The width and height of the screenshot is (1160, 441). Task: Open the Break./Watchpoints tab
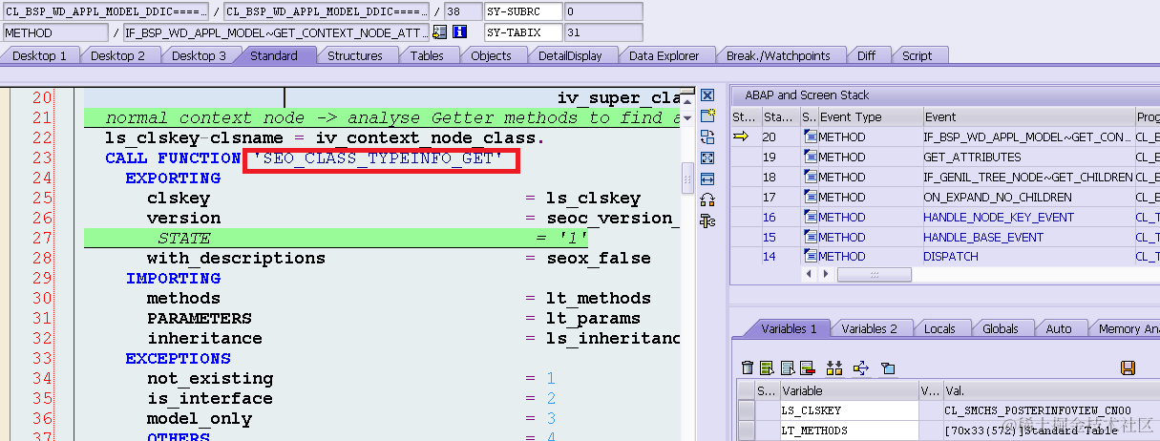(778, 55)
